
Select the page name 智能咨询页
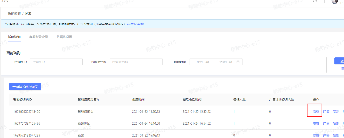point(86,111)
